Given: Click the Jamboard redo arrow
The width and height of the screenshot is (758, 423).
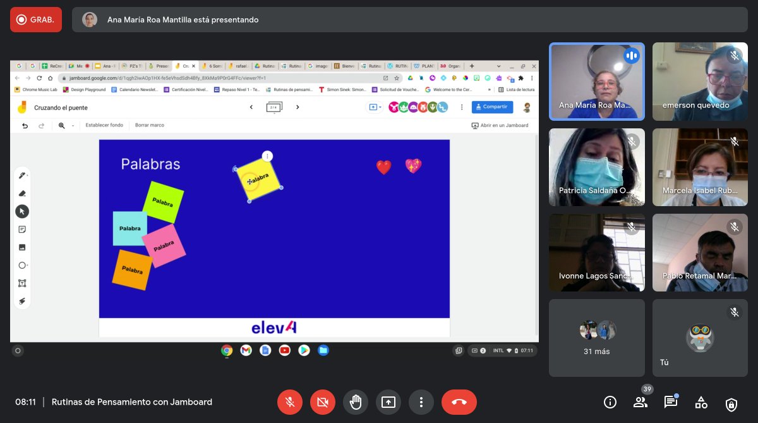Looking at the screenshot, I should (42, 126).
